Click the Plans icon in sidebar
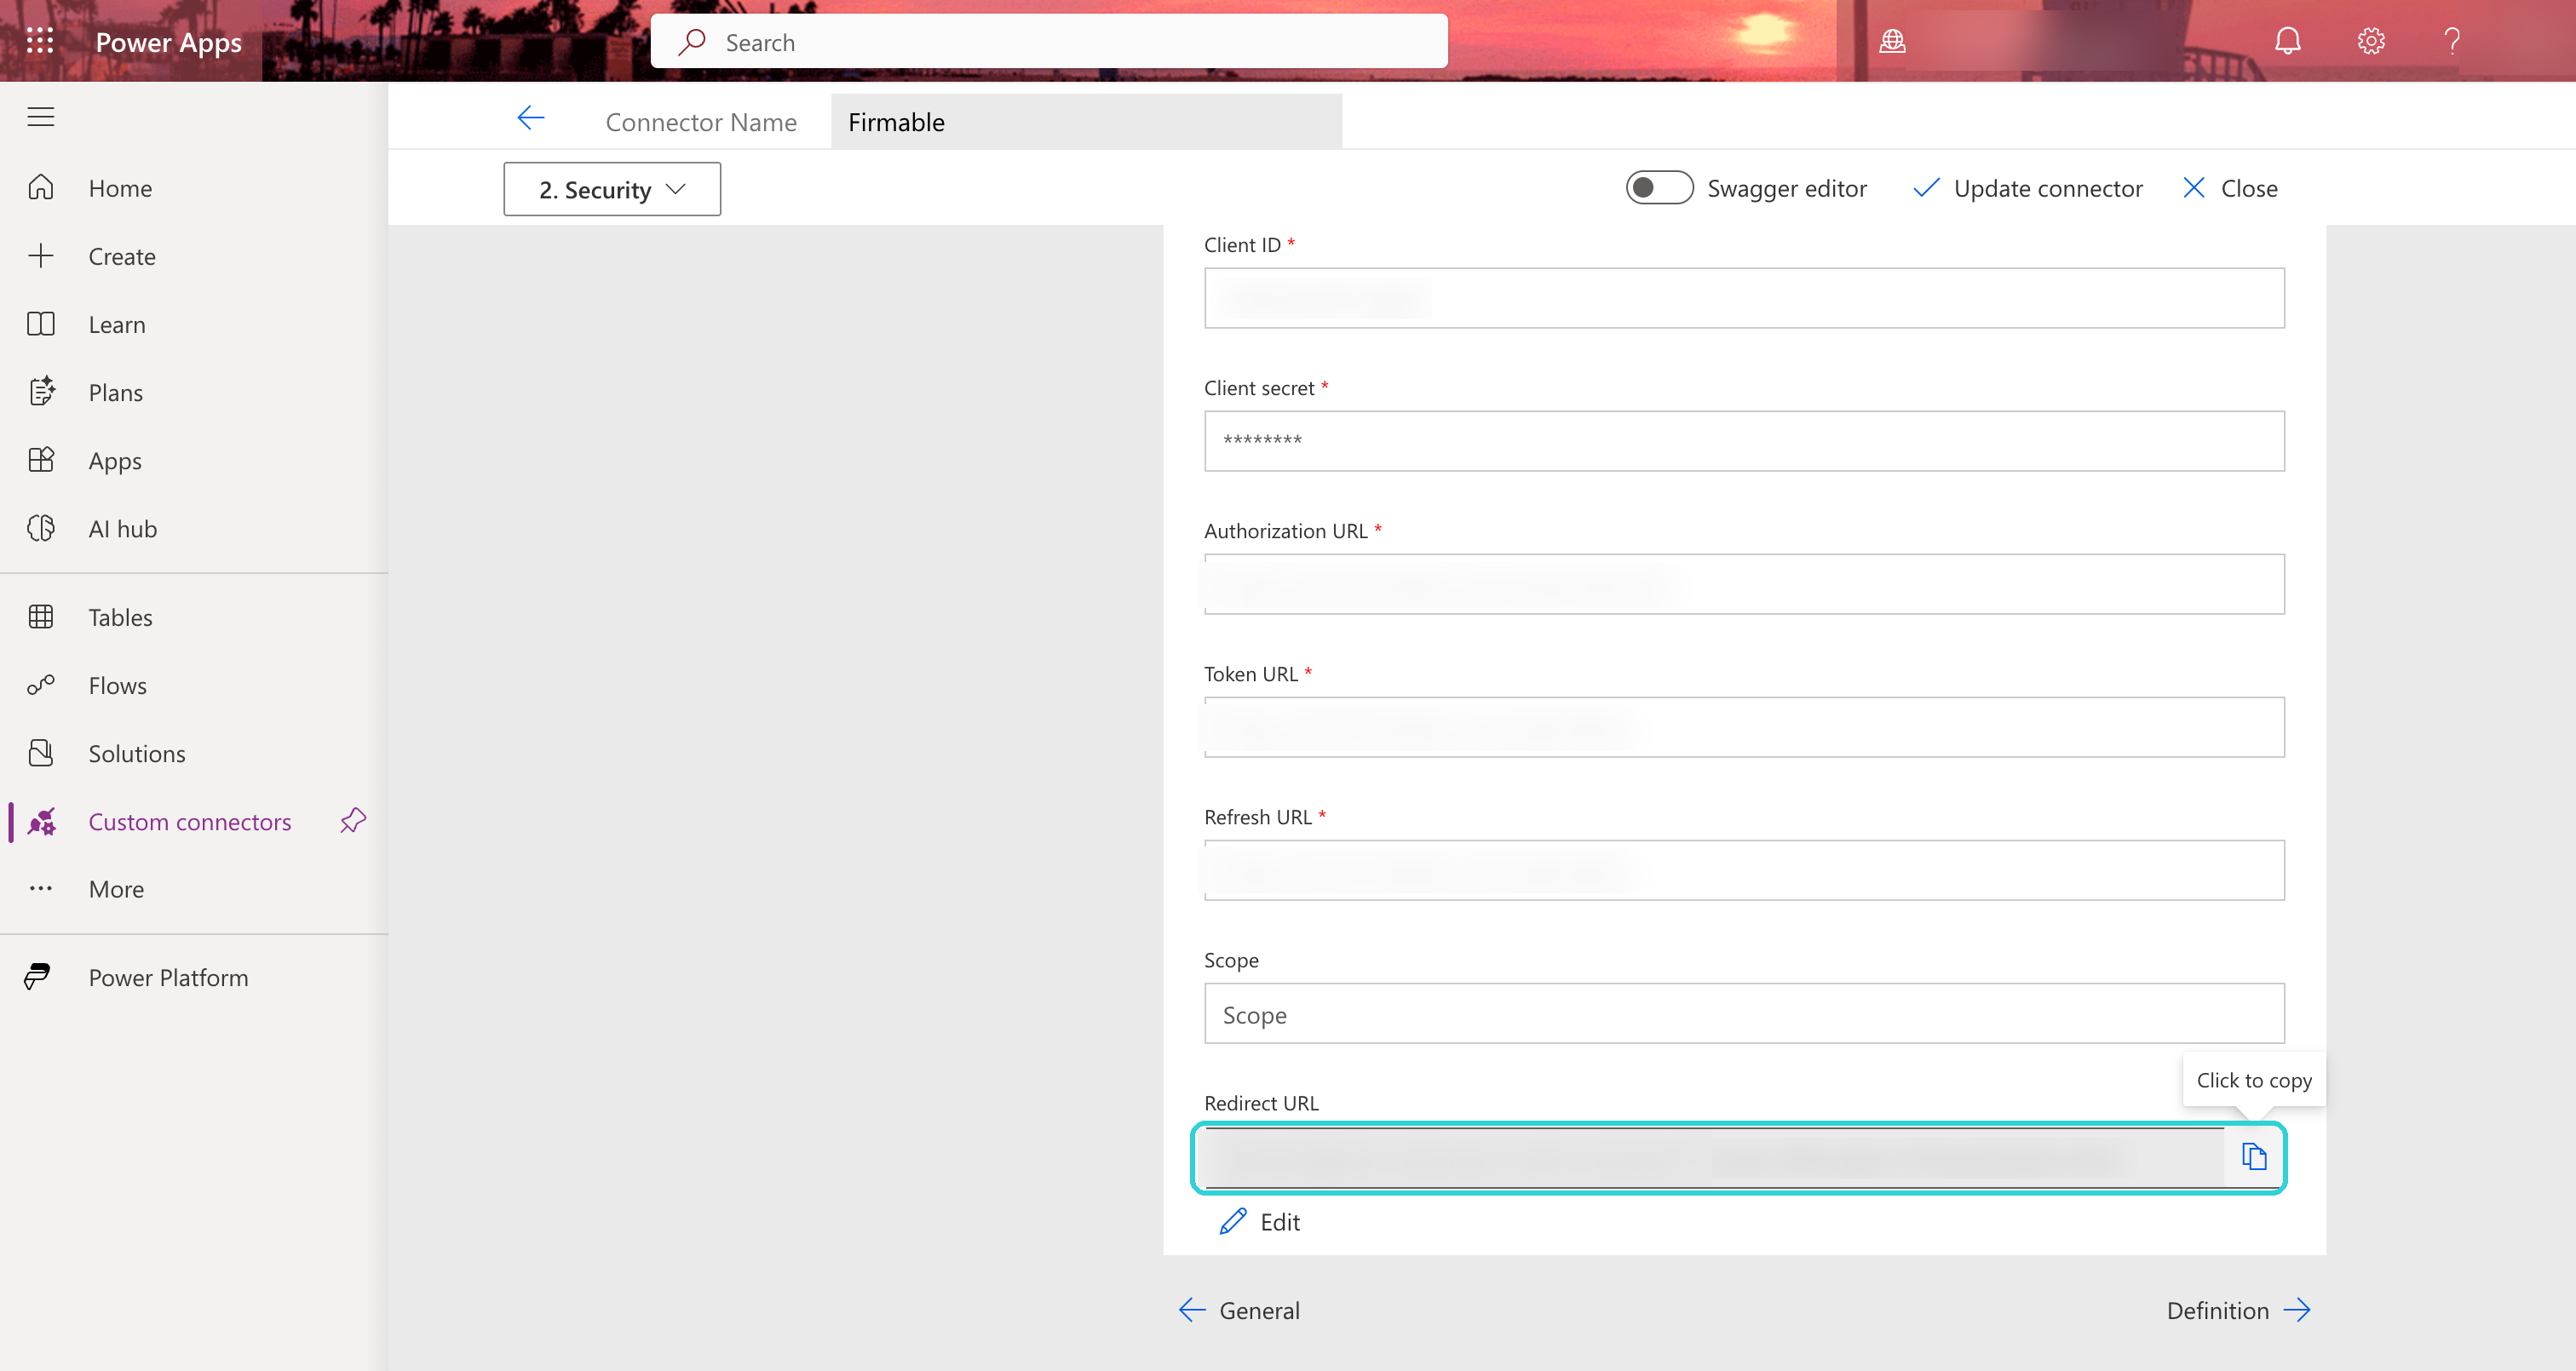Viewport: 2576px width, 1371px height. pyautogui.click(x=41, y=391)
